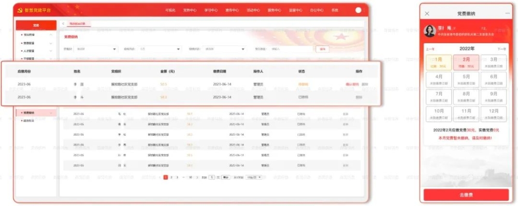The width and height of the screenshot is (518, 206).
Task: Select page 1 in pagination
Action: (166, 178)
